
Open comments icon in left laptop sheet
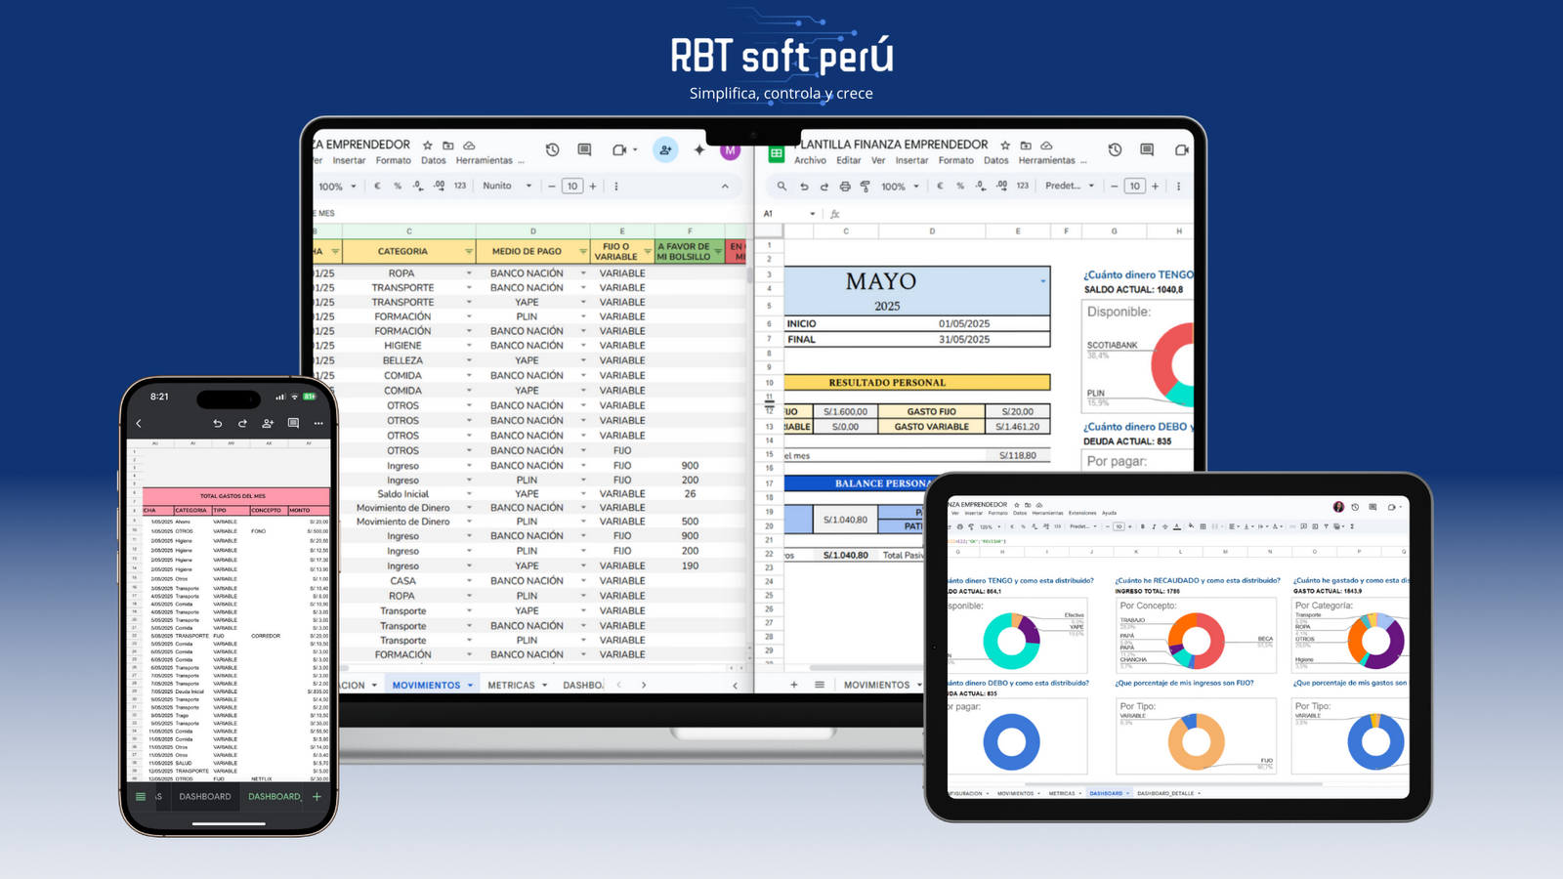pos(584,149)
